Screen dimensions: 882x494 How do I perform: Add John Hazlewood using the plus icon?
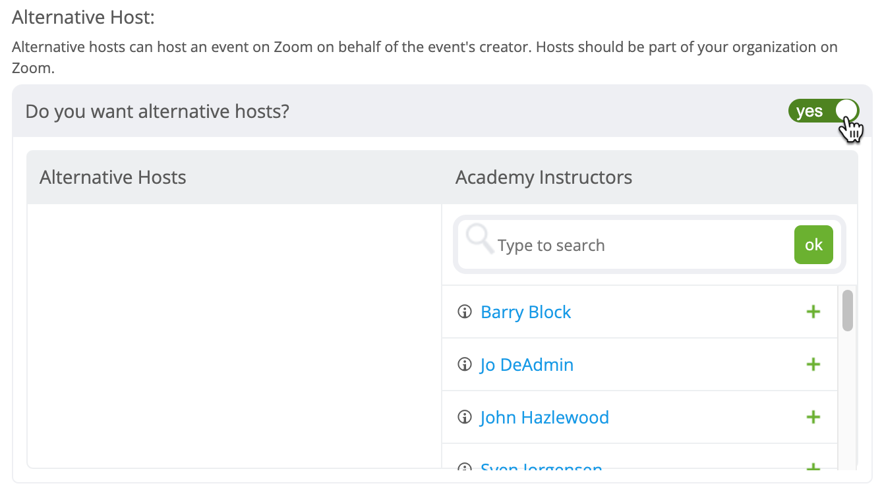tap(813, 417)
